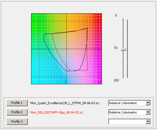
Task: Select the Profile 1 Relative Colorimetric combo box
Action: tap(129, 103)
